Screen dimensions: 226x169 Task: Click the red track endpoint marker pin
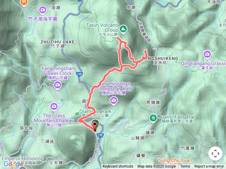coord(95,126)
